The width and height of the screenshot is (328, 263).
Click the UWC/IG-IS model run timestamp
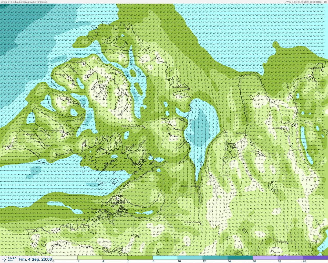point(306,2)
